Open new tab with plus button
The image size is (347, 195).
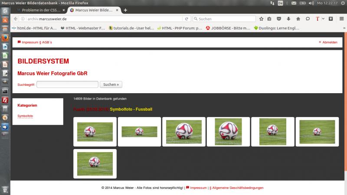[125, 10]
